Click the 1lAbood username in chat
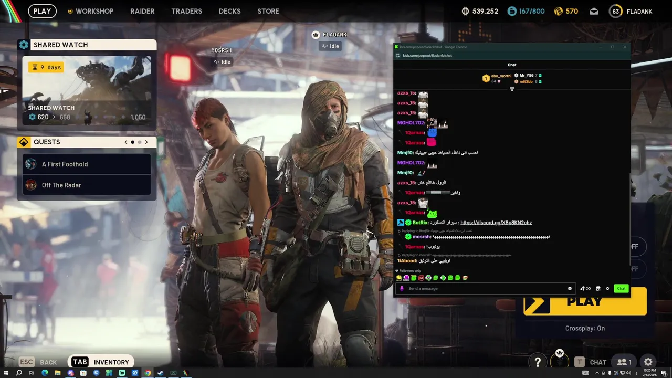This screenshot has width=672, height=378. click(407, 261)
